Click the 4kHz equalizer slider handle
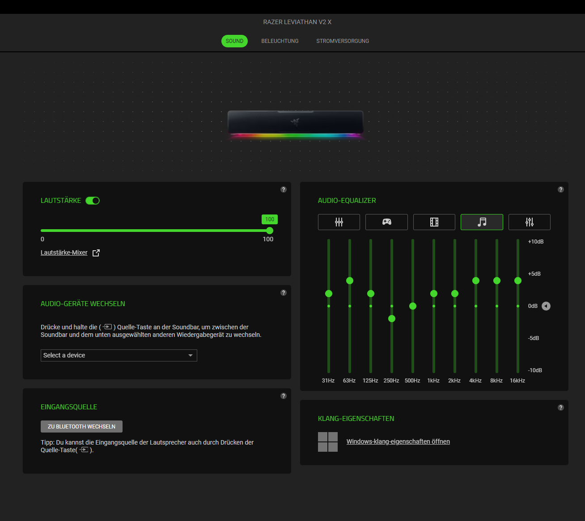 tap(476, 281)
